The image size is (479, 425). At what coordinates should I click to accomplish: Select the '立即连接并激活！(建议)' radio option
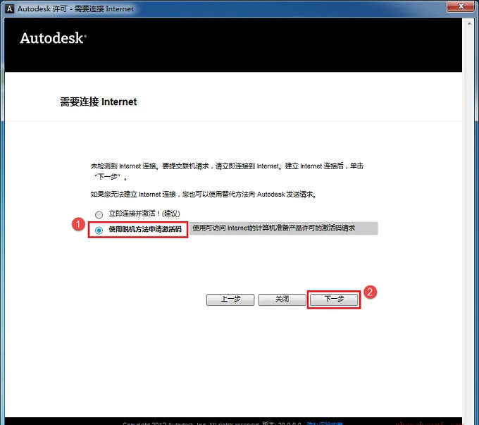tap(99, 214)
